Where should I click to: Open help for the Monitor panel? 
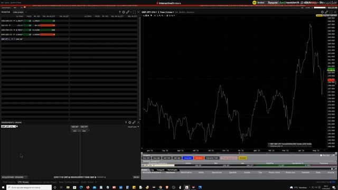coord(120,12)
